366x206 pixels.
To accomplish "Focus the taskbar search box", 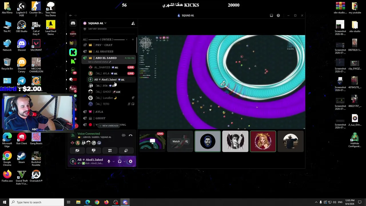I will [36, 202].
